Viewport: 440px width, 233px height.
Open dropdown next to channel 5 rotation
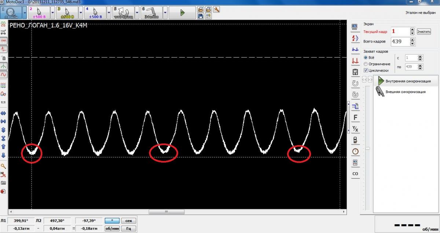(x=137, y=13)
